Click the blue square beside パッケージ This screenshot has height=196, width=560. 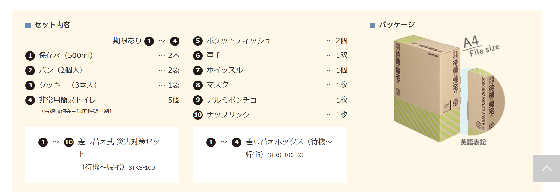pyautogui.click(x=373, y=25)
